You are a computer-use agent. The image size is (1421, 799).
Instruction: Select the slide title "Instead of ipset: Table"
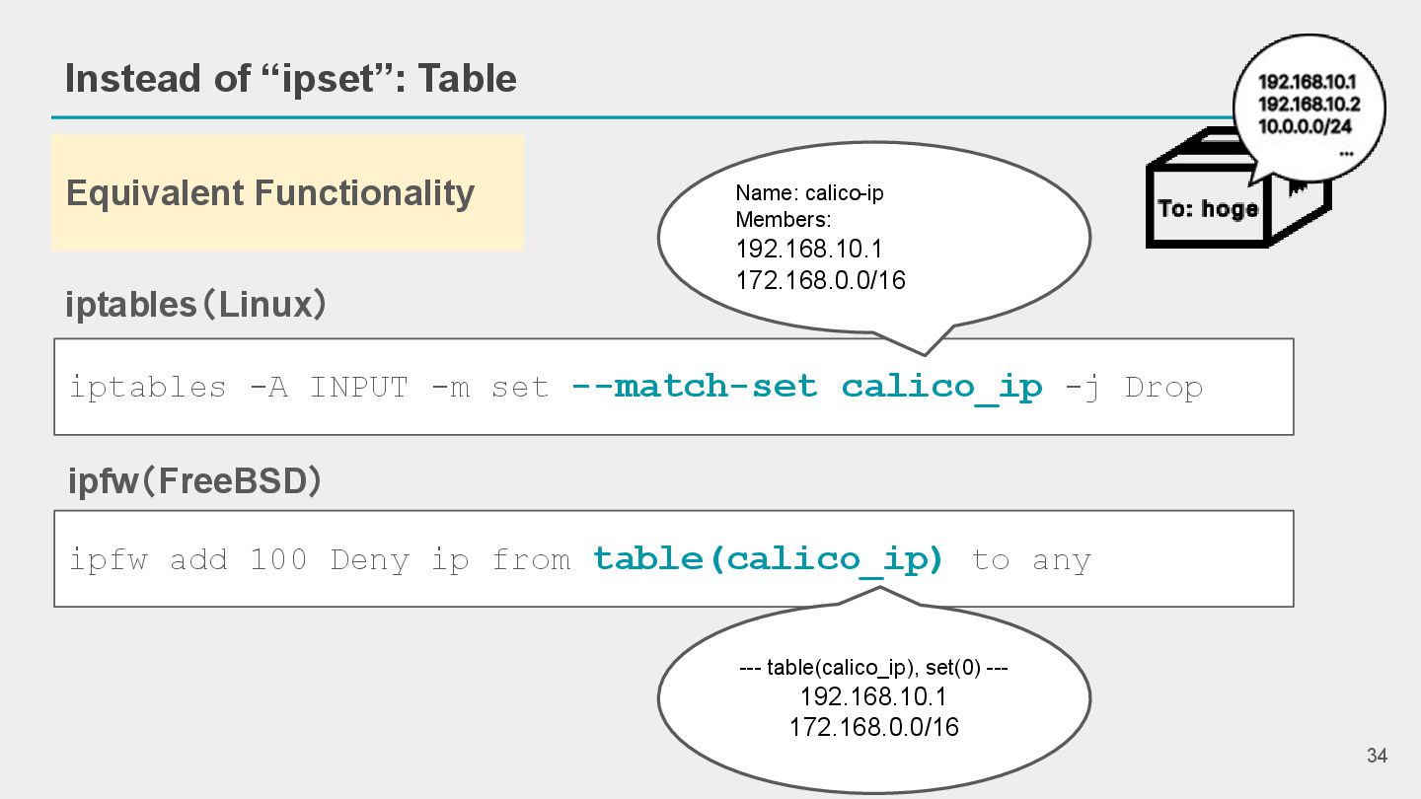point(291,78)
